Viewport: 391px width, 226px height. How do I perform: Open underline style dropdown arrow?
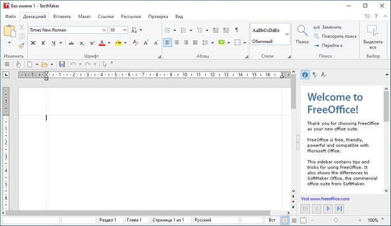pyautogui.click(x=60, y=43)
